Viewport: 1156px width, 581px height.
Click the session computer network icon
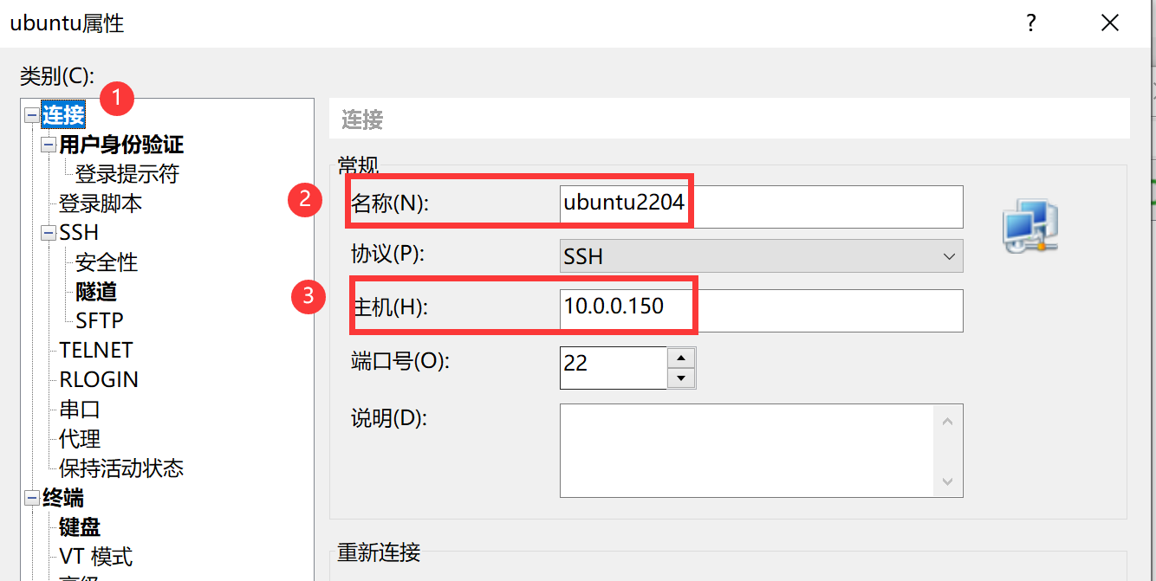(1030, 227)
